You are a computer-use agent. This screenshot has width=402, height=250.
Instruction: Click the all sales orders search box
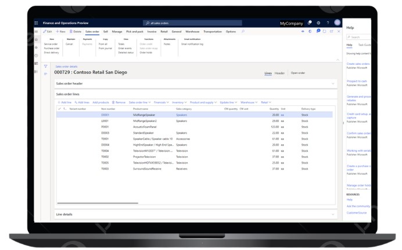click(x=192, y=23)
